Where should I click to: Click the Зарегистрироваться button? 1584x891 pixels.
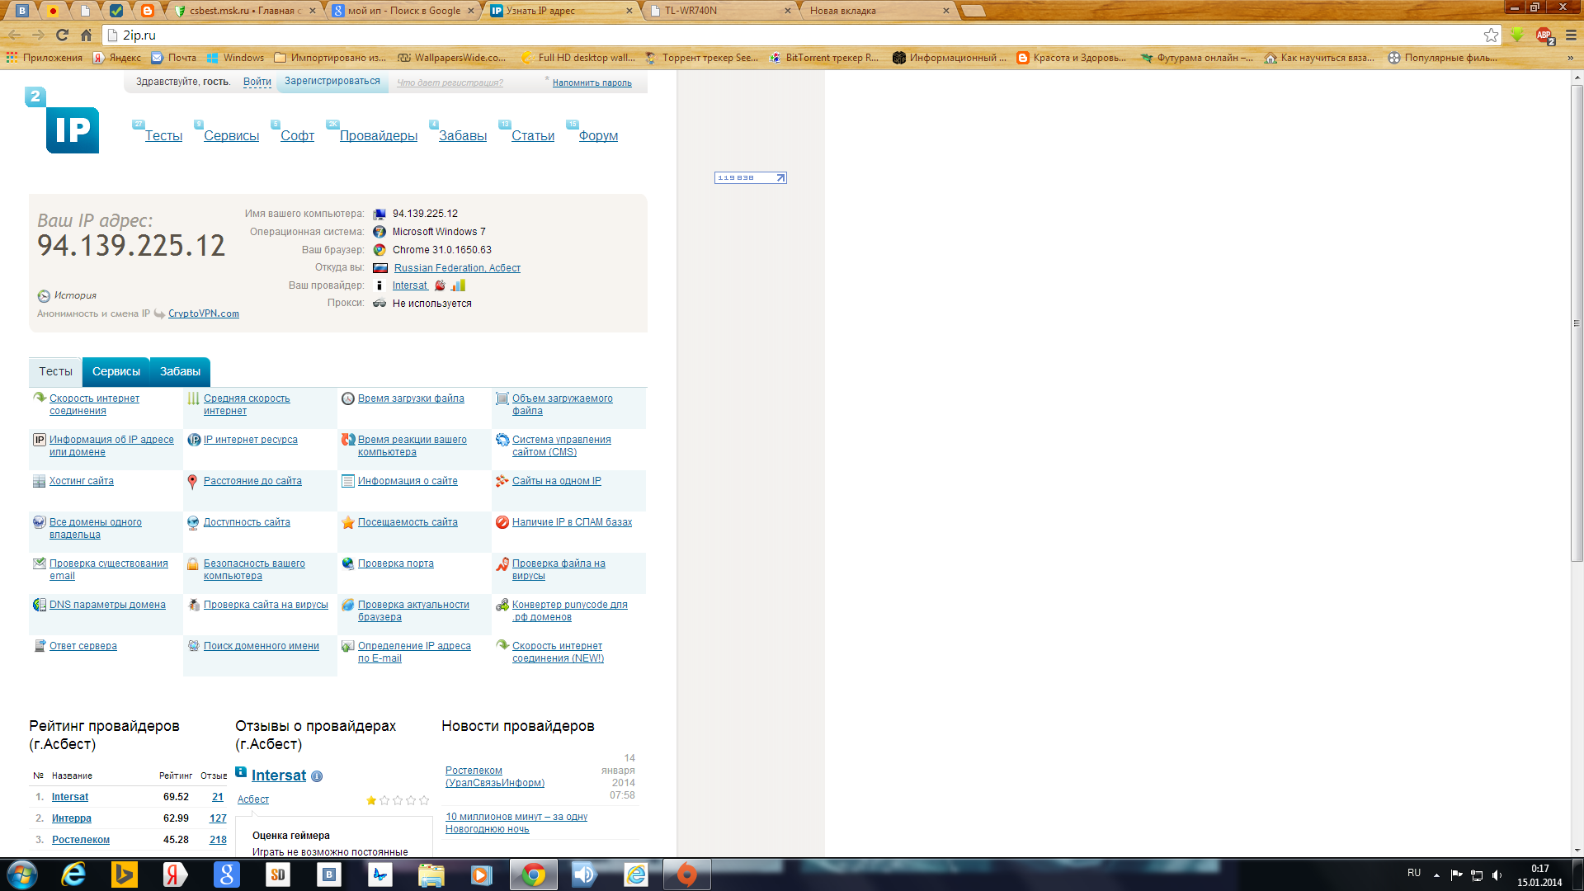(332, 81)
